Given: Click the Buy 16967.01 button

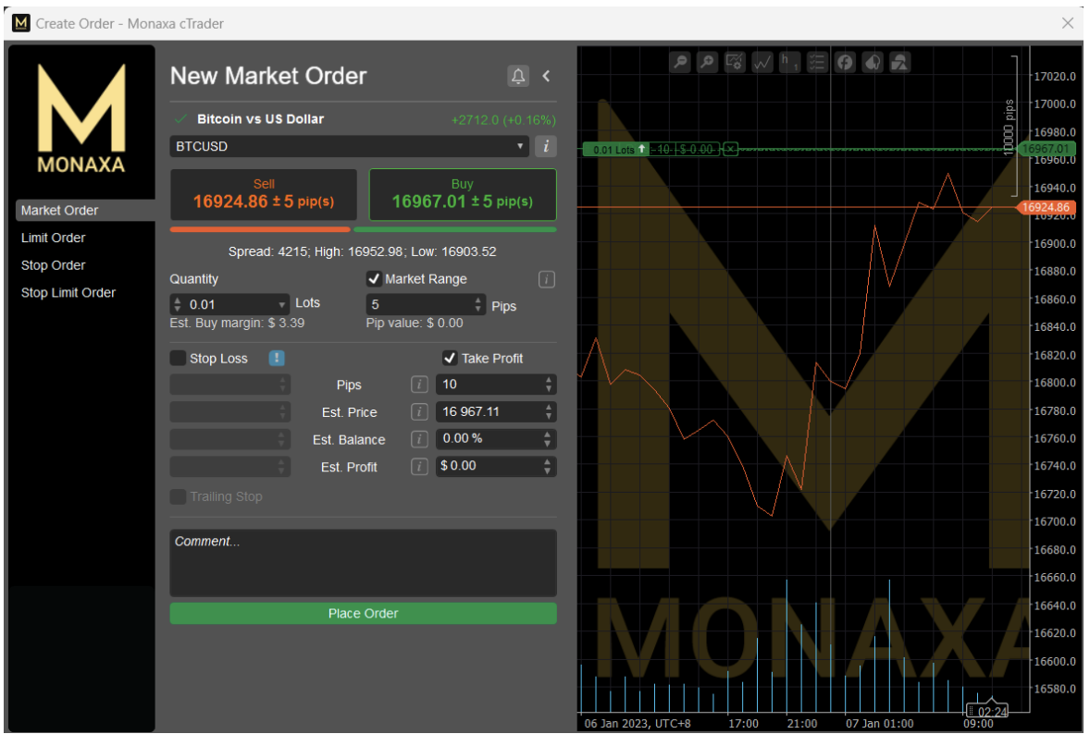Looking at the screenshot, I should (x=463, y=194).
